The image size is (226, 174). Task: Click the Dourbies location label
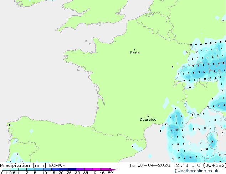pos(148,119)
